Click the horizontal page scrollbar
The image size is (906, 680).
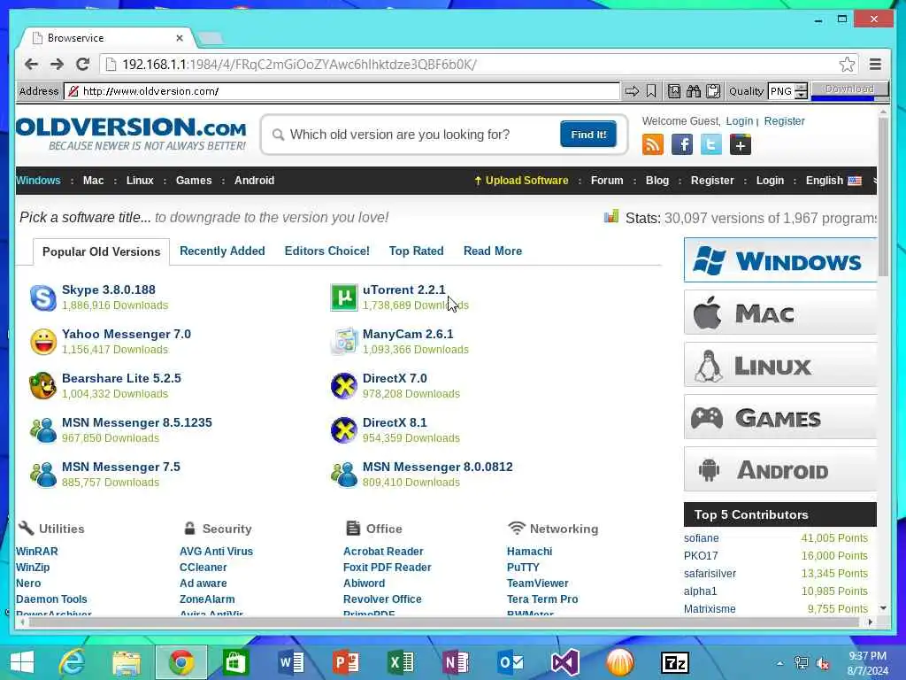tap(445, 622)
